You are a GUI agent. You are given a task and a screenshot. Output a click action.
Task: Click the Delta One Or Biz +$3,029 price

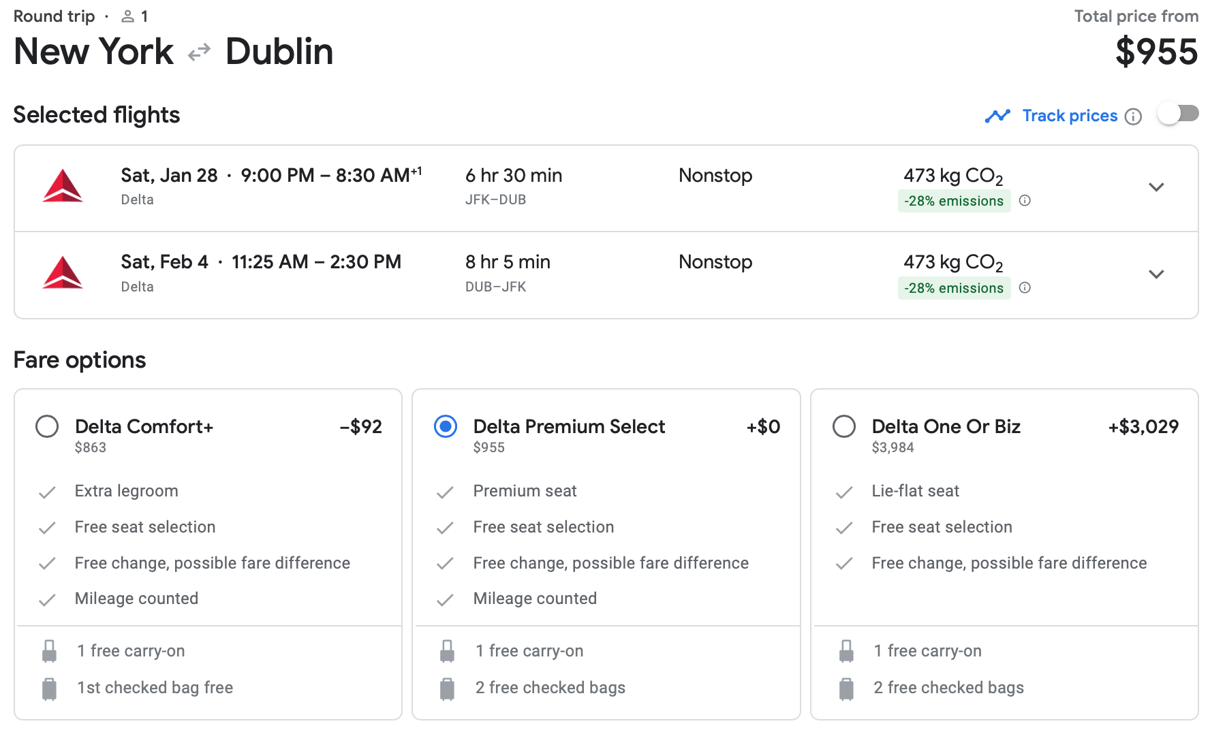pyautogui.click(x=1143, y=427)
